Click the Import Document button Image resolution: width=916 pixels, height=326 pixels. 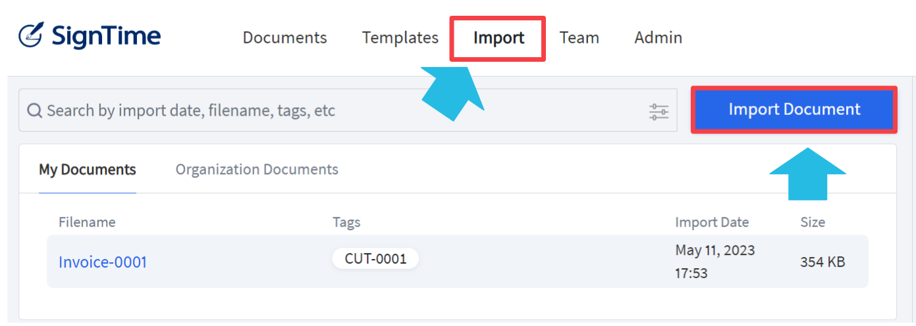tap(794, 109)
